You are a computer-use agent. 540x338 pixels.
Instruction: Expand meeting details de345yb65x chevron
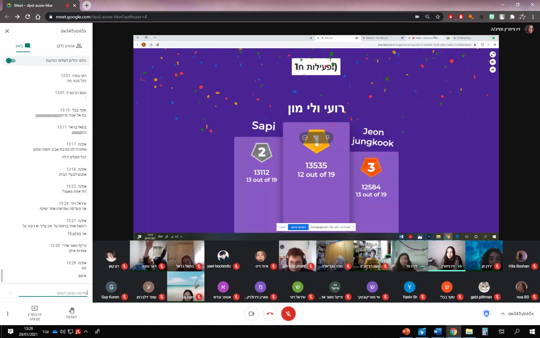click(503, 314)
